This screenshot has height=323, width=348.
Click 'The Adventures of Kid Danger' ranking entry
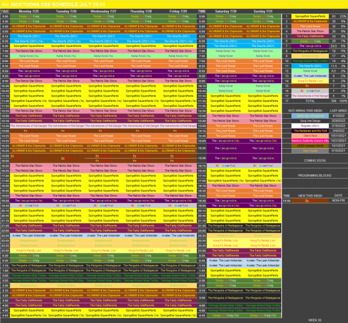(310, 96)
